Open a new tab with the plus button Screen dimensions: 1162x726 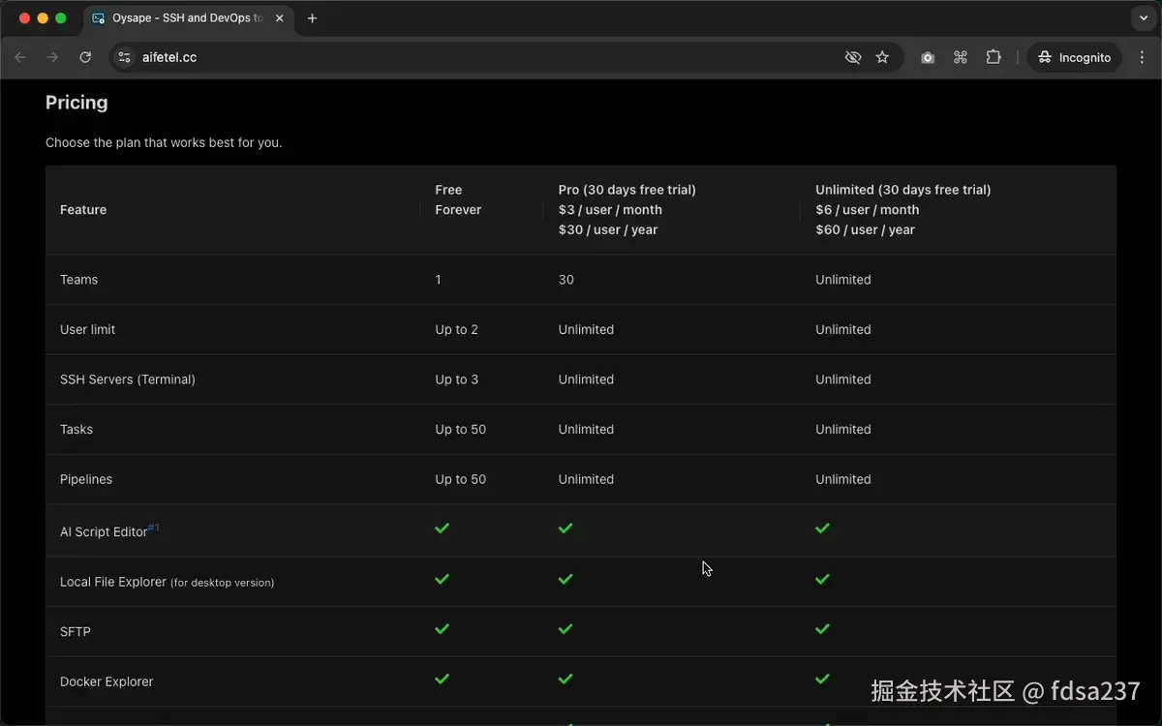(x=312, y=18)
